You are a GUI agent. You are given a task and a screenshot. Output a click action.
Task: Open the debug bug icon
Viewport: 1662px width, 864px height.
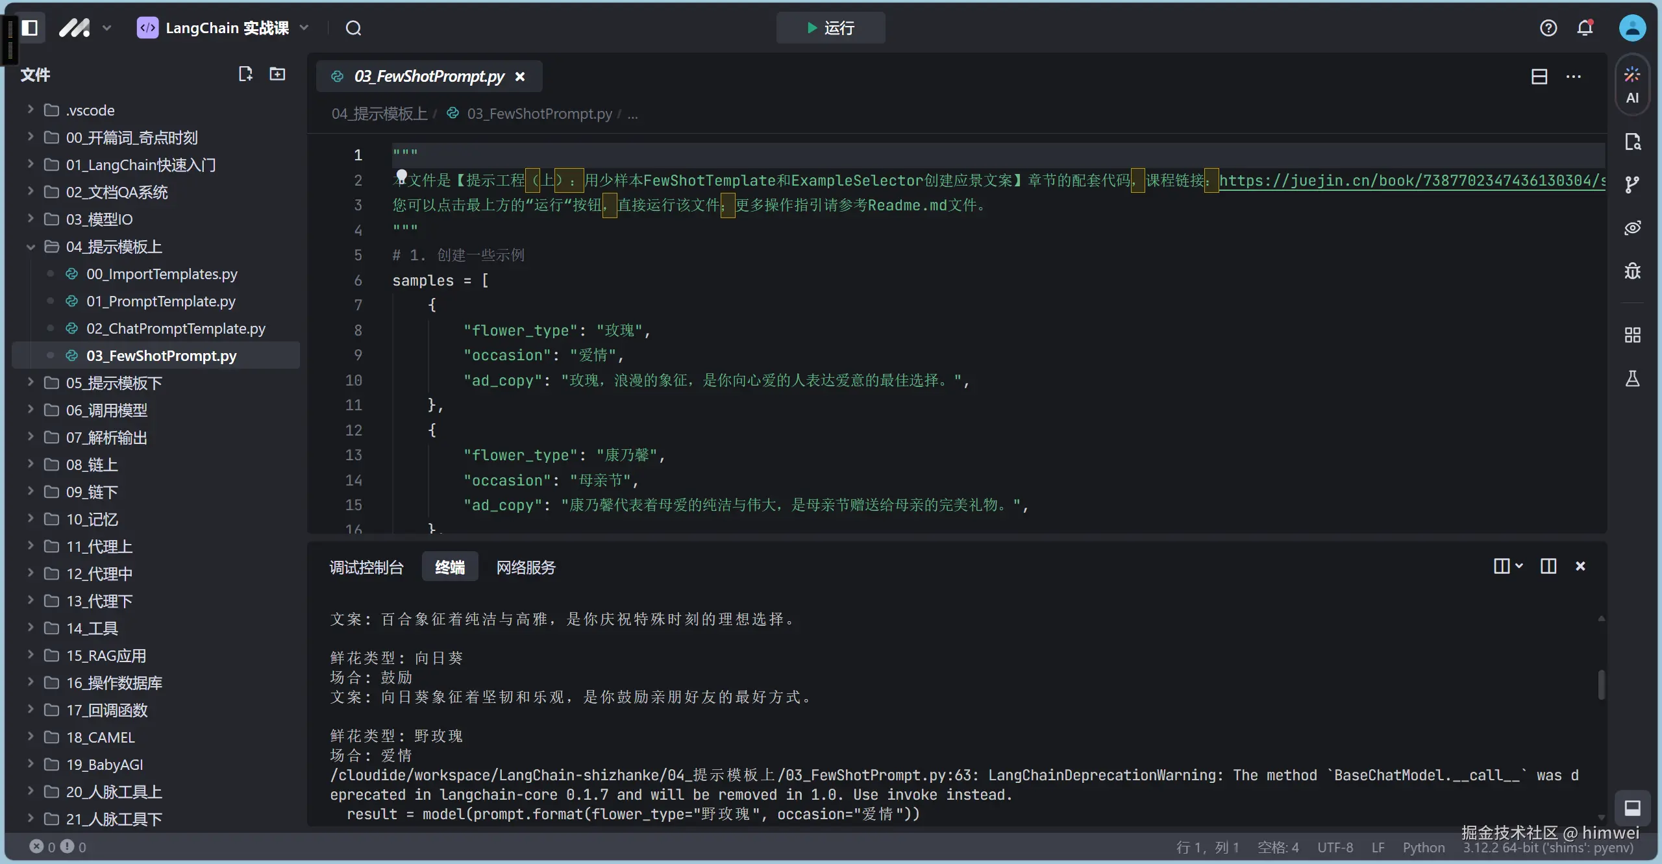(1632, 271)
